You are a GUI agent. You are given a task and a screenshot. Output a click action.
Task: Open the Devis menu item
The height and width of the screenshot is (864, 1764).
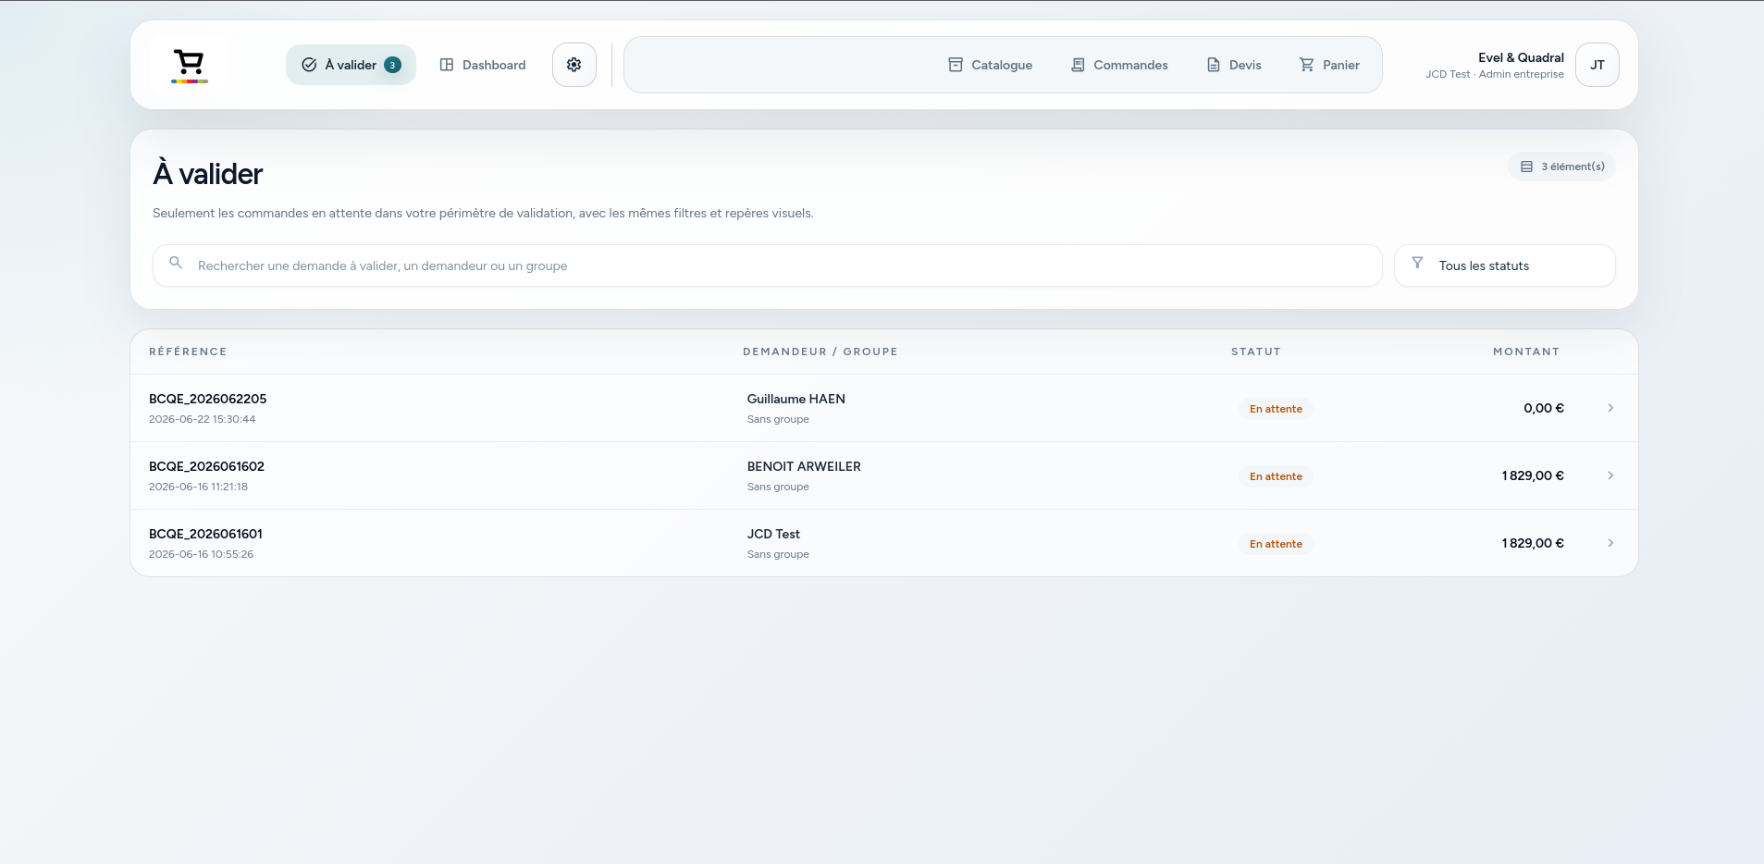point(1234,65)
